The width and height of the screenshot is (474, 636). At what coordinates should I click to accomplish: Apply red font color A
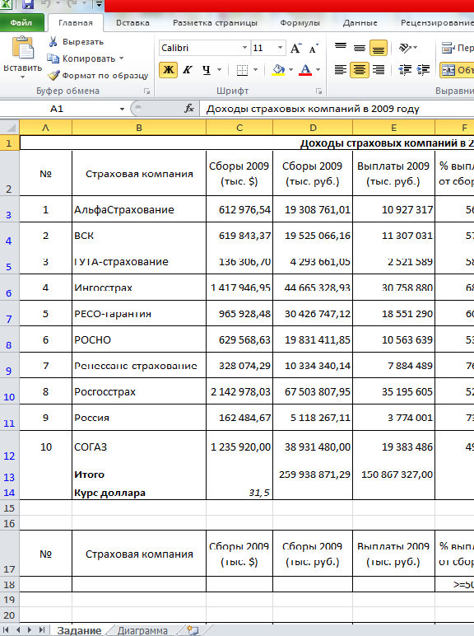point(305,70)
